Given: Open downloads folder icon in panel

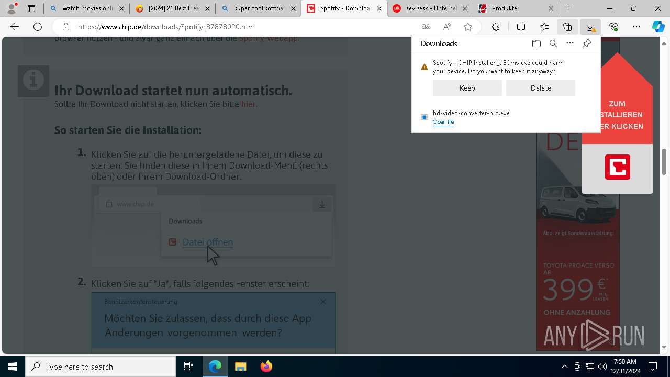Looking at the screenshot, I should pyautogui.click(x=536, y=43).
